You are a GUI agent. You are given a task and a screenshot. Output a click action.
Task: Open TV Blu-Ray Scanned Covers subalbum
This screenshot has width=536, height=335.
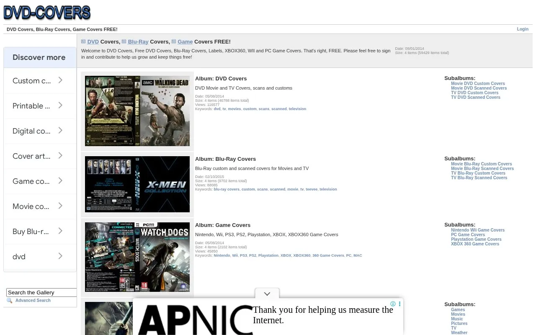479,178
